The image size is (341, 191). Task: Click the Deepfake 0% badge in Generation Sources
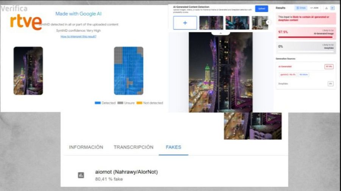pyautogui.click(x=330, y=83)
